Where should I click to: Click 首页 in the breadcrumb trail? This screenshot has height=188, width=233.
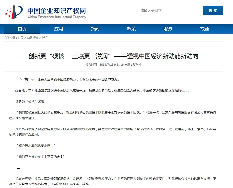[21, 38]
